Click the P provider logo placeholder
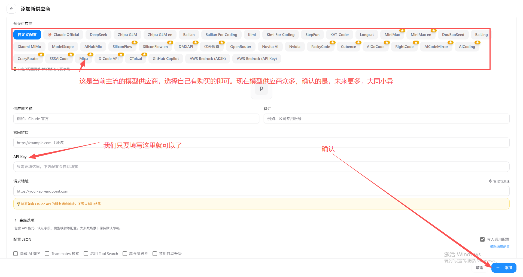The width and height of the screenshot is (523, 277). point(261,89)
